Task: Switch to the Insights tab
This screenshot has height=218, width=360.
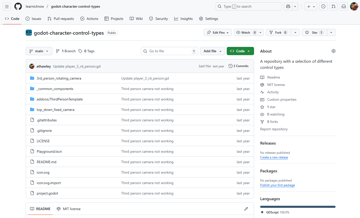Action: pyautogui.click(x=183, y=18)
